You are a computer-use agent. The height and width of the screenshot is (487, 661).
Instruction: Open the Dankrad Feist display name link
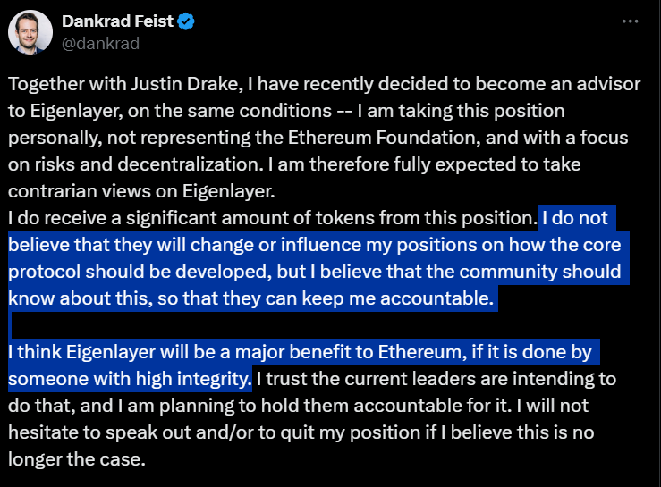pyautogui.click(x=117, y=21)
